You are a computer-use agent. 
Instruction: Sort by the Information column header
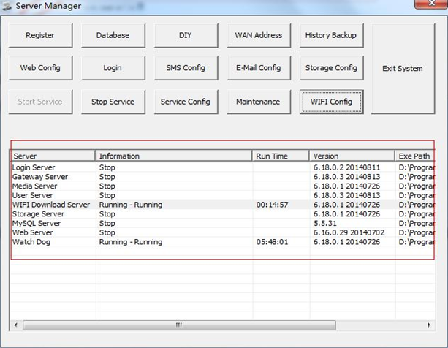tap(173, 156)
